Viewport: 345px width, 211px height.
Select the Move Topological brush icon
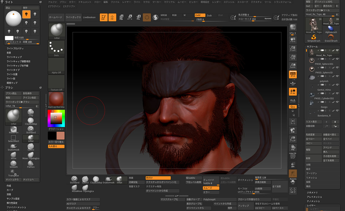coord(31,156)
